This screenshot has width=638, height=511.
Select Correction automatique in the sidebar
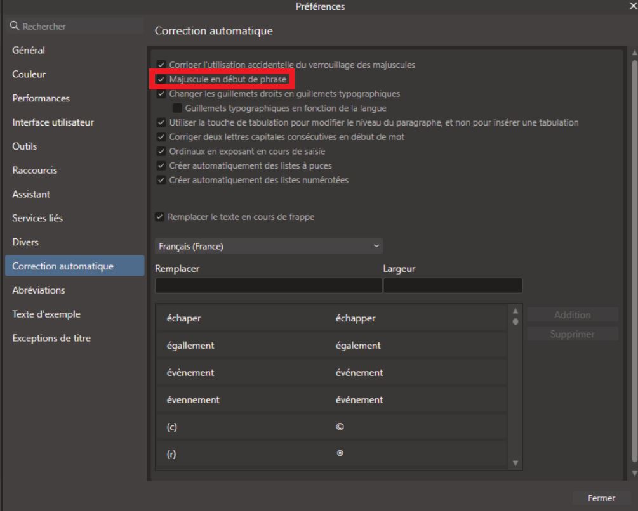(74, 266)
